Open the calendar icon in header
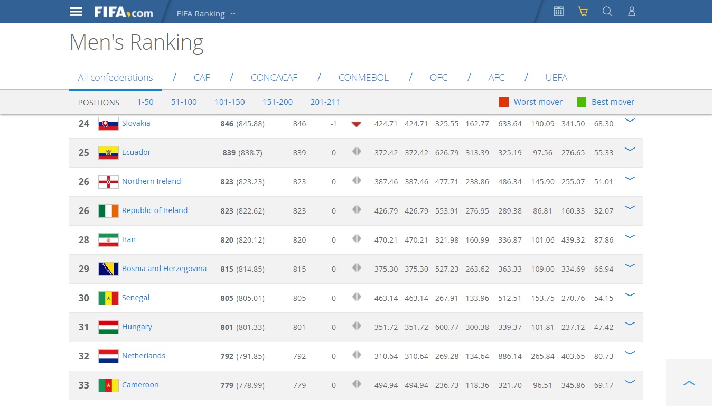The width and height of the screenshot is (712, 406). 558,12
